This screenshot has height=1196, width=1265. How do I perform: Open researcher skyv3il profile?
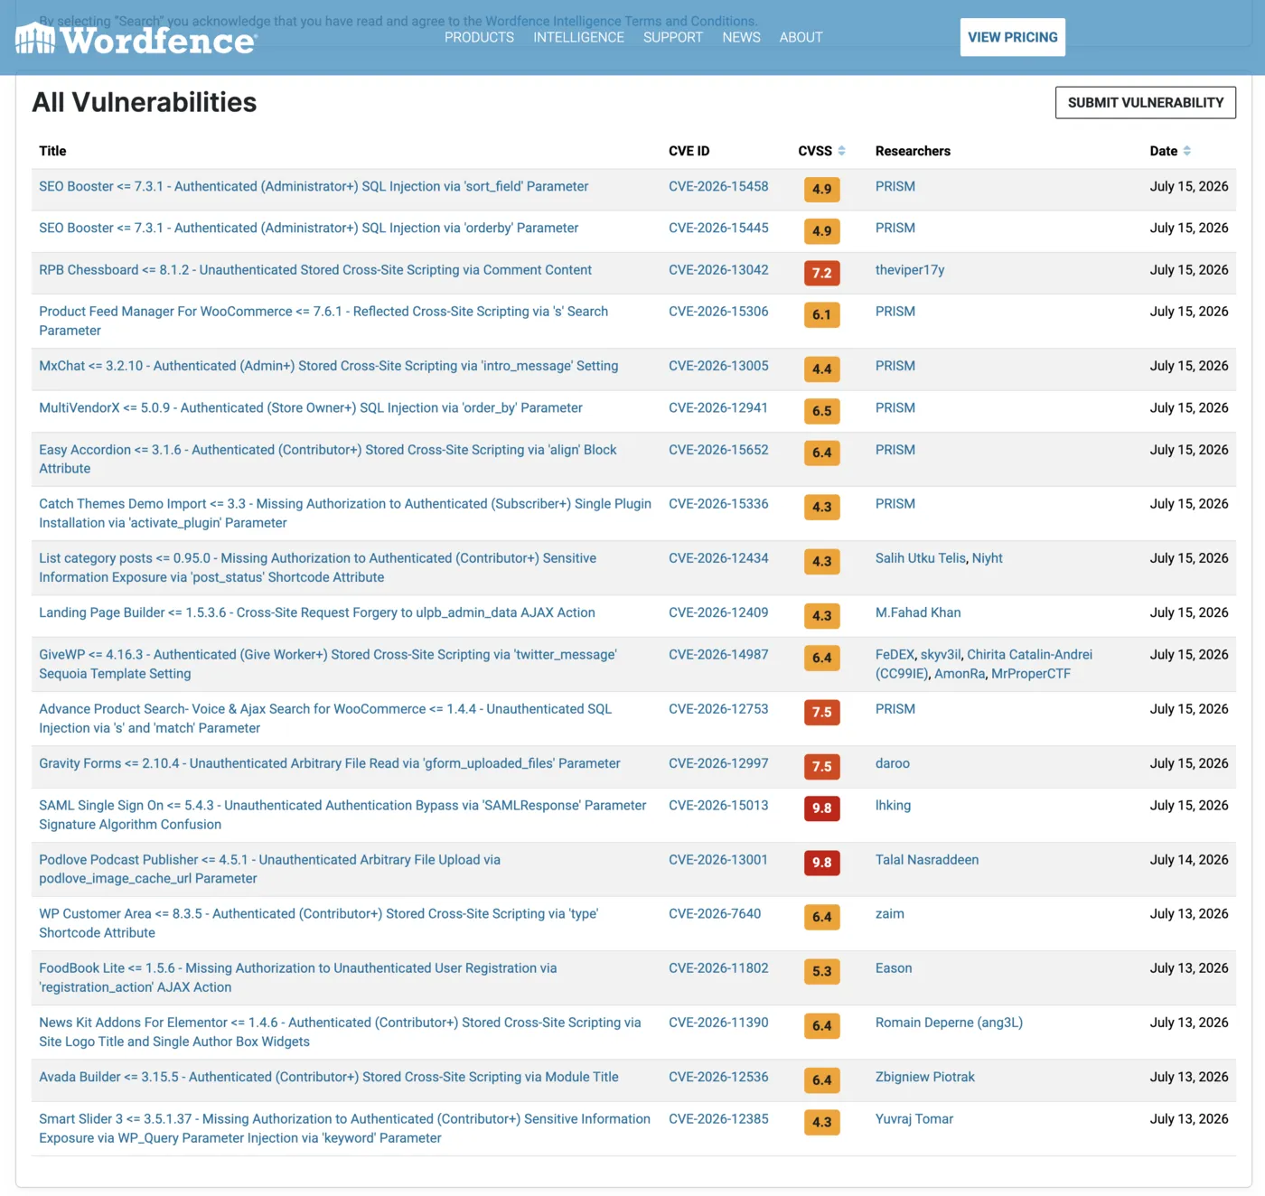941,654
